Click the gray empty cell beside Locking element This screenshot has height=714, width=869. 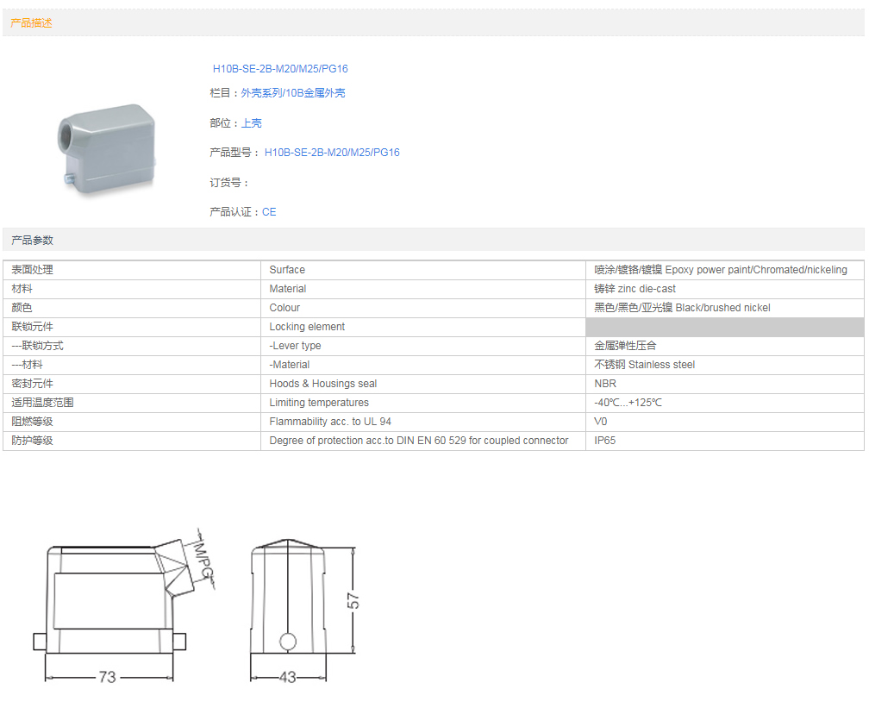(724, 327)
